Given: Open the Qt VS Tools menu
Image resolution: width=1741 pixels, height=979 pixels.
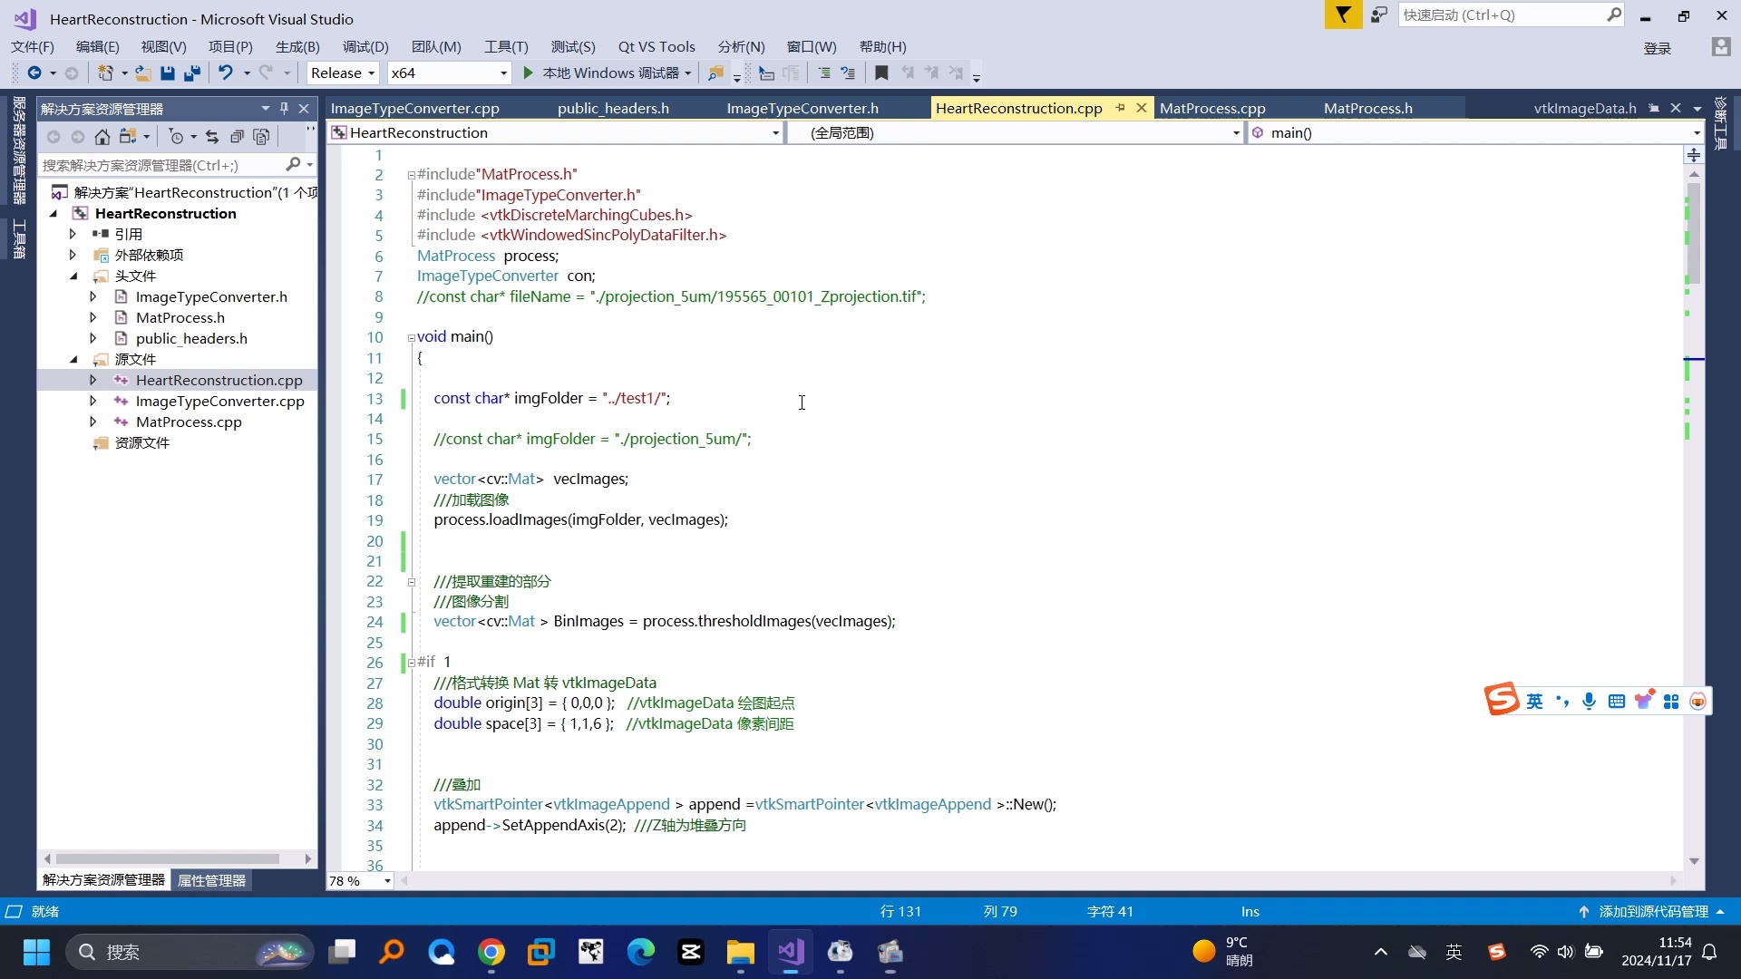Looking at the screenshot, I should (x=657, y=47).
